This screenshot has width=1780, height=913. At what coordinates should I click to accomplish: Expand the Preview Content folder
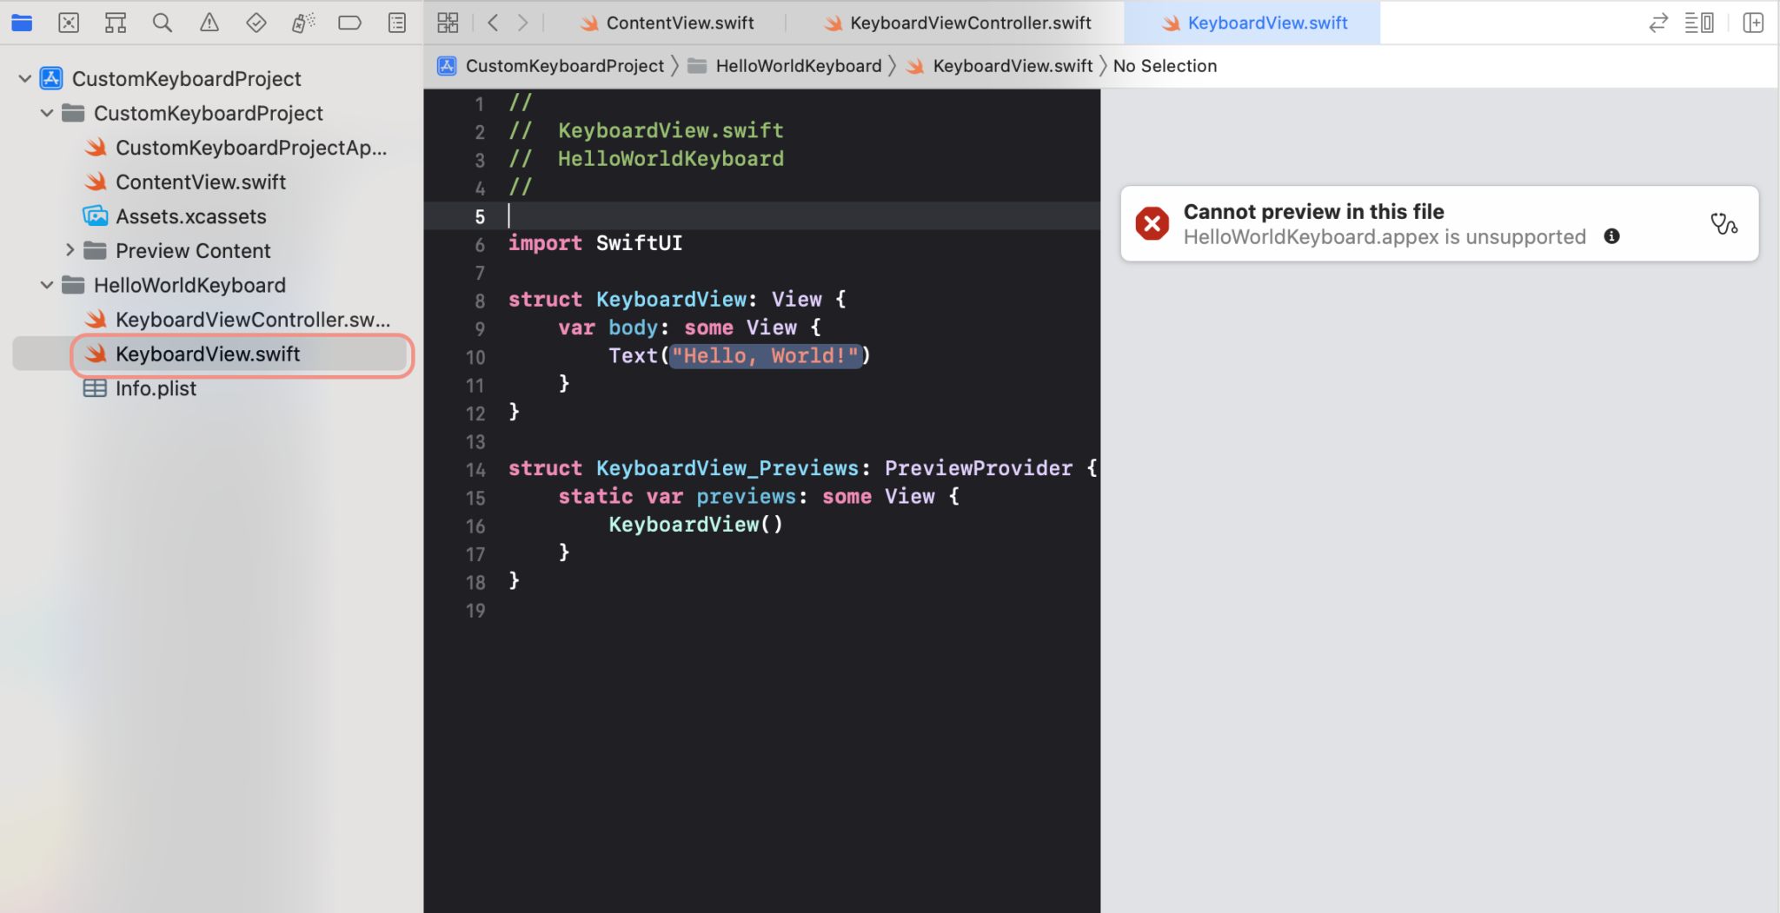pos(70,250)
